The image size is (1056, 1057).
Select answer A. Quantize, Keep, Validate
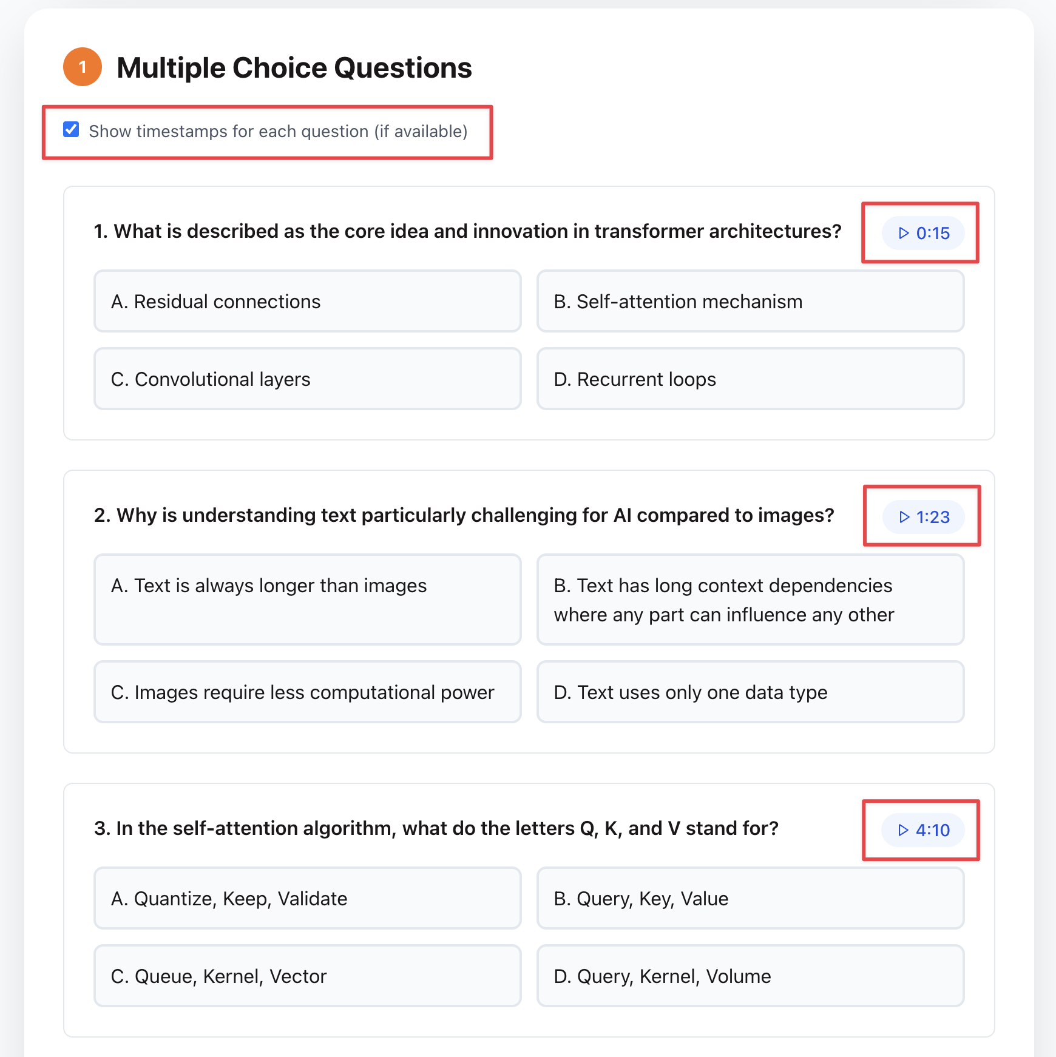coord(307,898)
